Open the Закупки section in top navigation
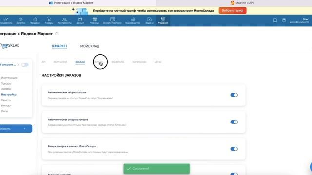Viewport: 312px width, 175px height. pos(21,20)
